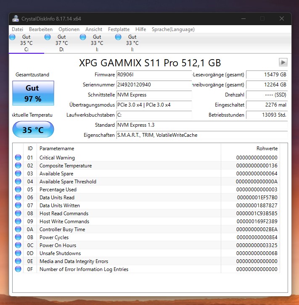Click the Parametername column header
The image size is (299, 305).
[x=129, y=149]
